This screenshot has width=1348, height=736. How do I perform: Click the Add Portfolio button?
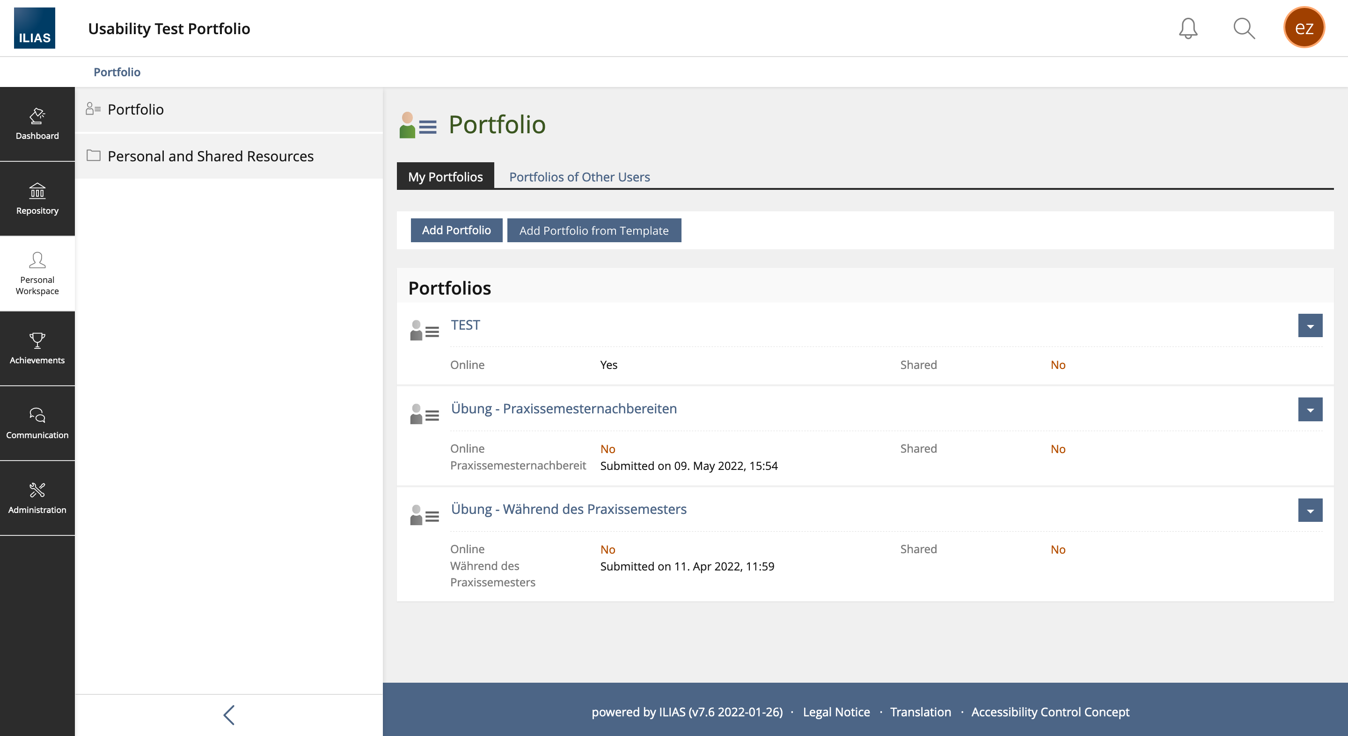456,230
